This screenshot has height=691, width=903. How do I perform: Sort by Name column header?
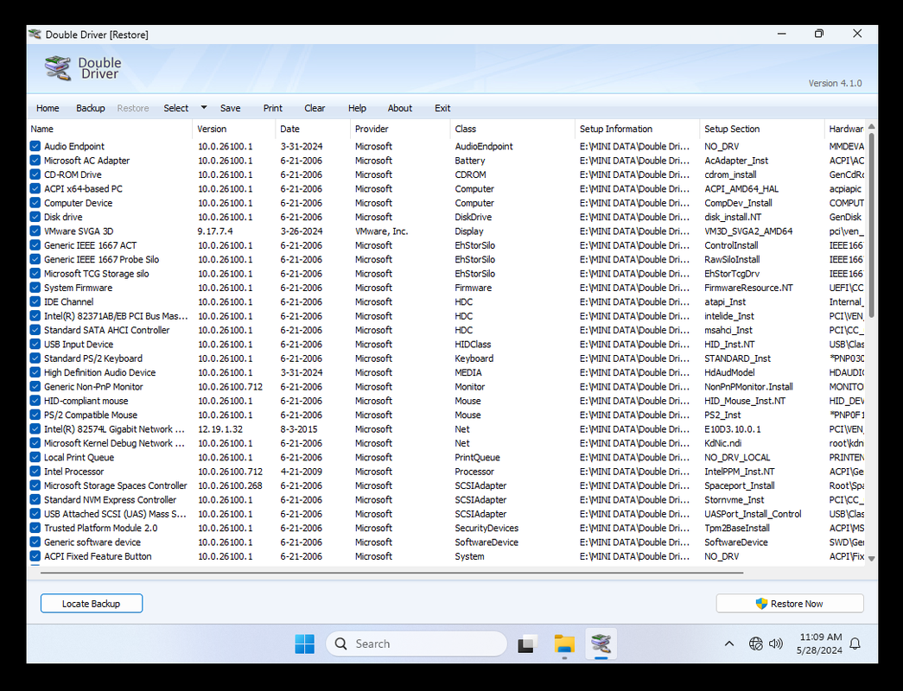click(110, 129)
